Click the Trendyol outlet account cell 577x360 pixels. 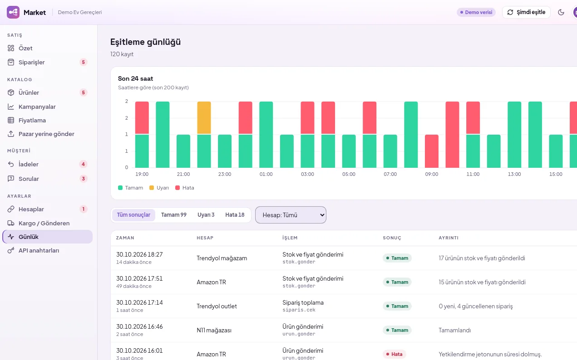pyautogui.click(x=217, y=306)
